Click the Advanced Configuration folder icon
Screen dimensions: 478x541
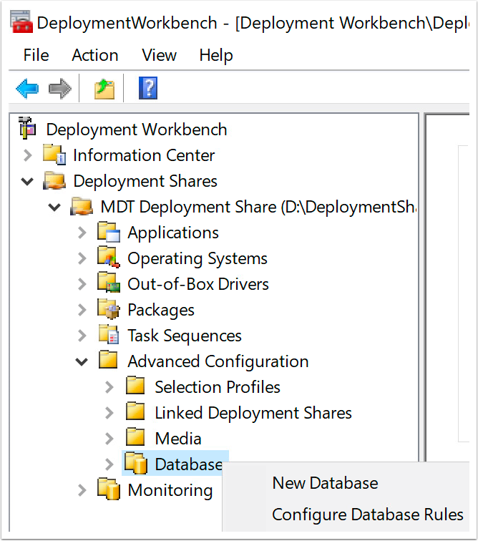pyautogui.click(x=108, y=360)
